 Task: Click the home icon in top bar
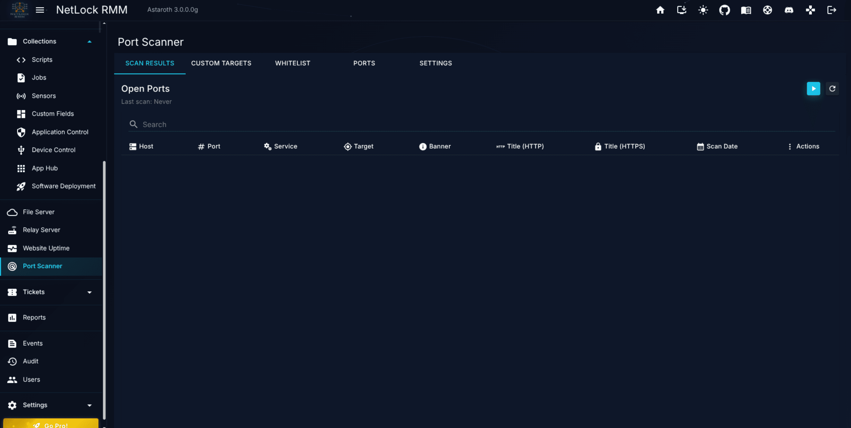[x=660, y=10]
